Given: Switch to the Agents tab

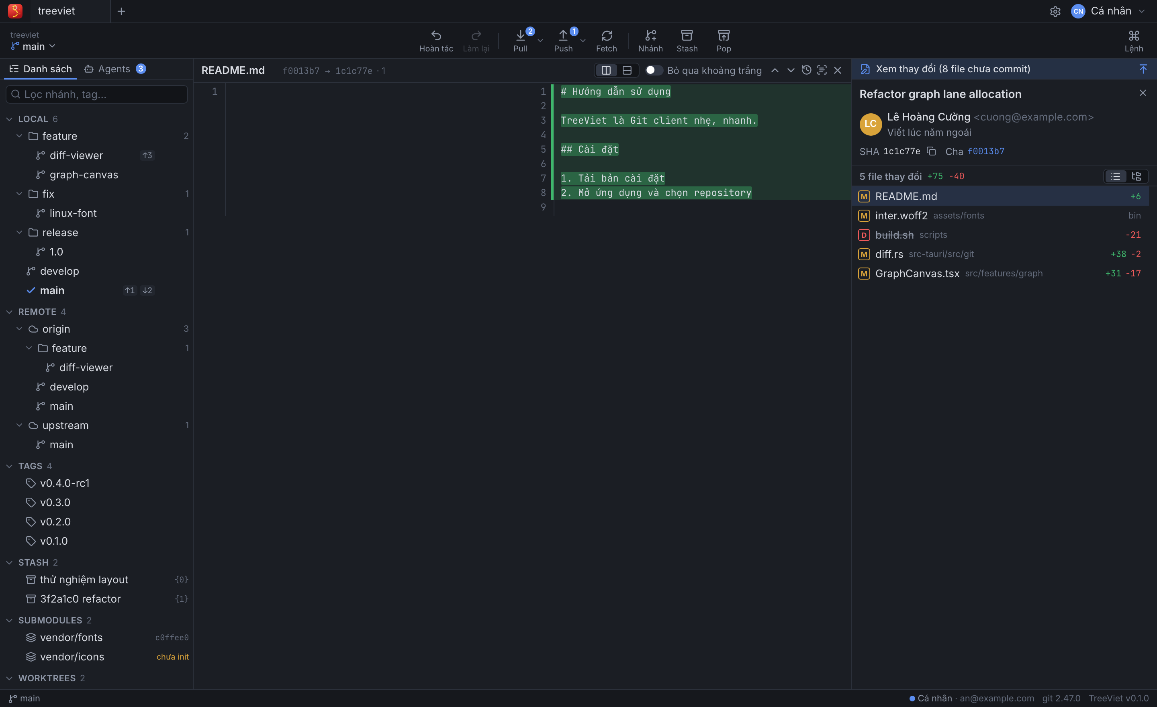Looking at the screenshot, I should (x=115, y=69).
